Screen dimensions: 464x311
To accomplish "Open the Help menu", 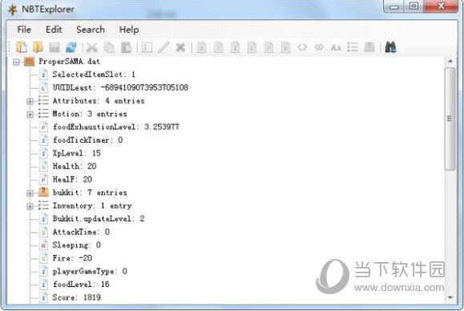I will tap(129, 30).
